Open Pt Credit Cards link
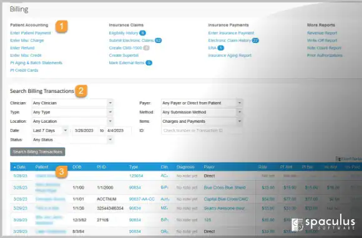The image size is (362, 238). [x=24, y=70]
